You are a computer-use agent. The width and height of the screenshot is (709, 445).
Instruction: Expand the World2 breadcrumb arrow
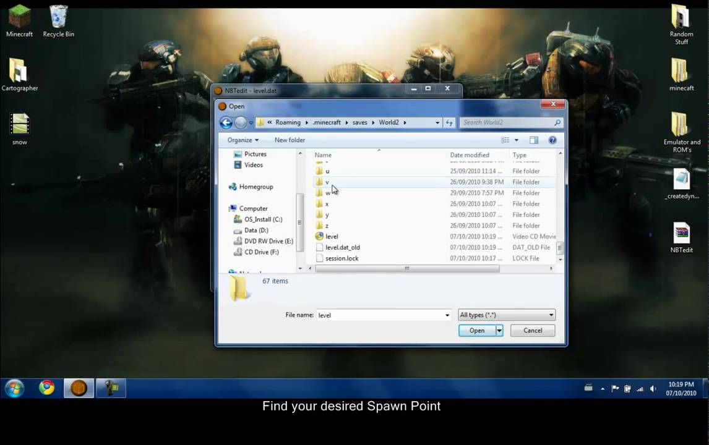[x=405, y=122]
